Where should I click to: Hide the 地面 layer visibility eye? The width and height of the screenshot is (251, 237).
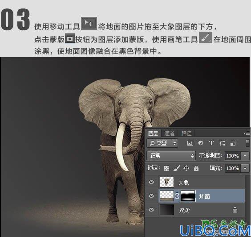[151, 196]
